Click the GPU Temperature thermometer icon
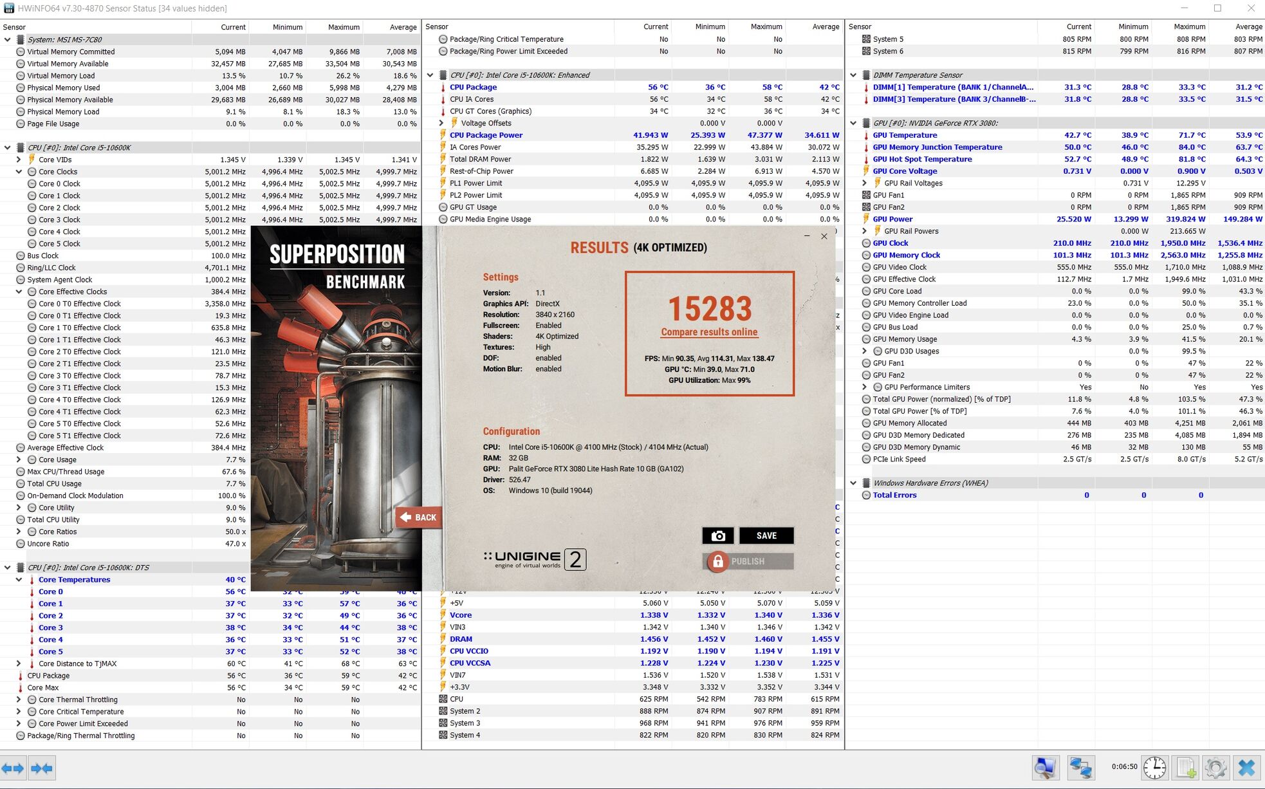Screen dimensions: 1265x789 [x=866, y=135]
